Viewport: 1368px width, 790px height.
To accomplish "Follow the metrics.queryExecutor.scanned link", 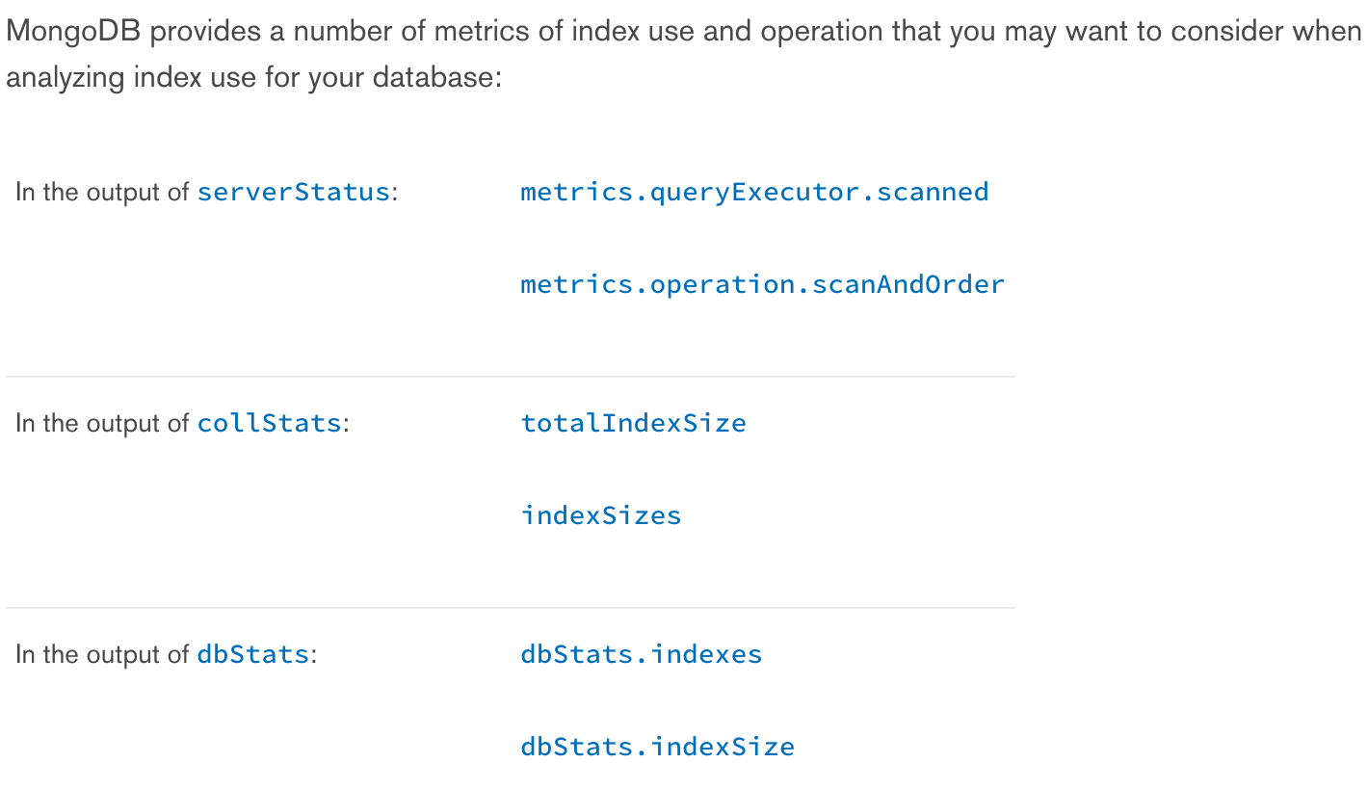I will click(x=753, y=192).
